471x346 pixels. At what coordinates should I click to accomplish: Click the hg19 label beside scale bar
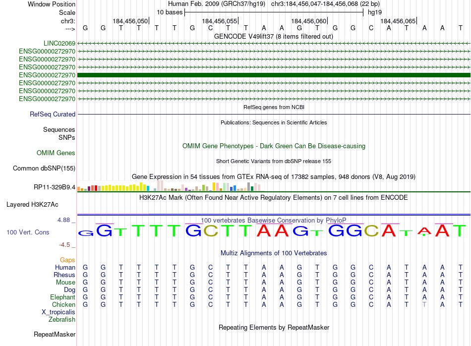point(375,12)
